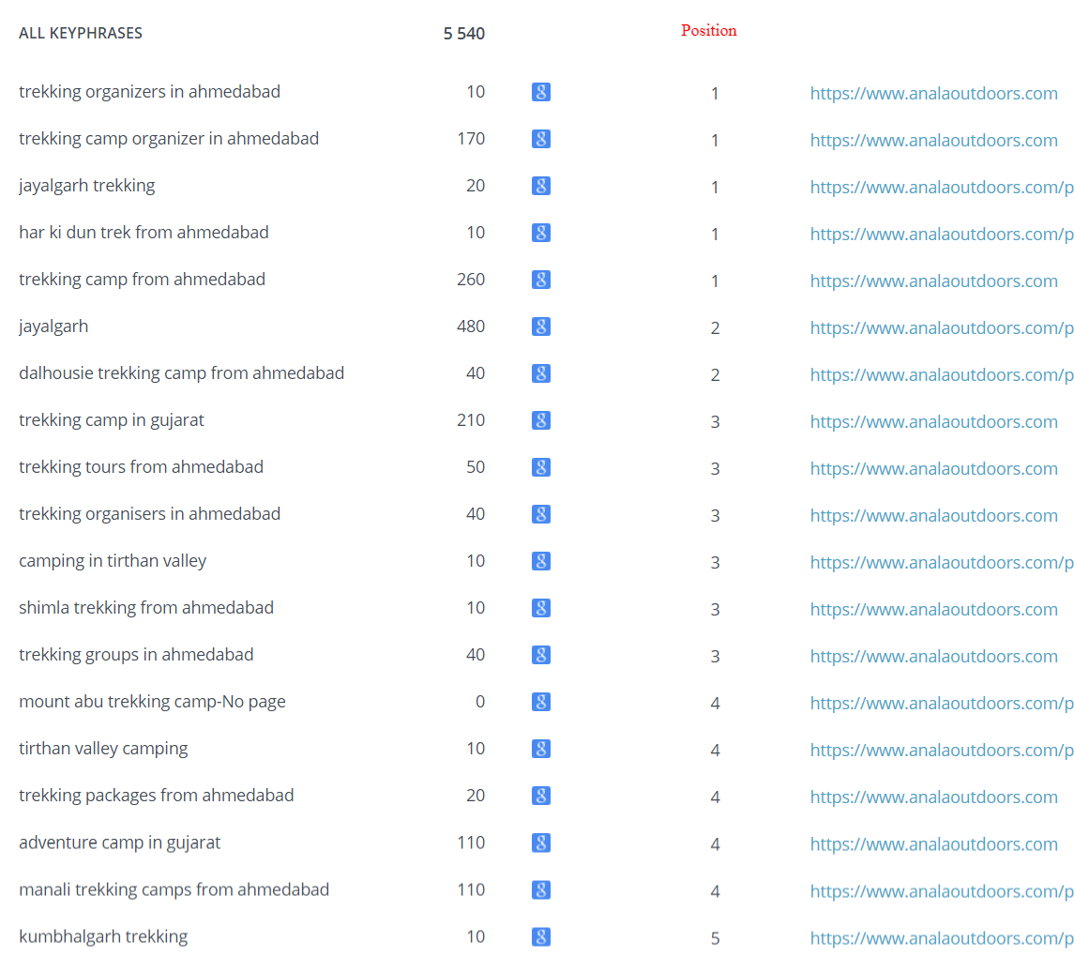1074x972 pixels.
Task: Open URL for trekking groups in ahmedabad
Action: [933, 656]
